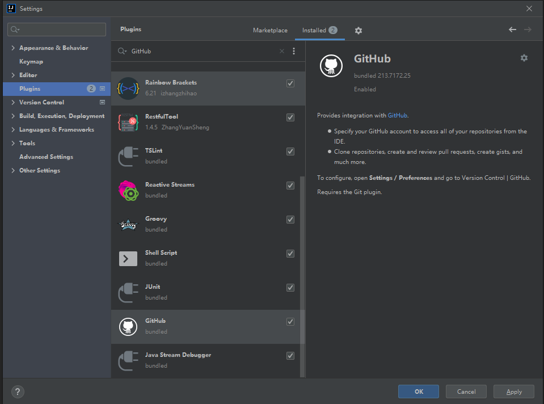Click the Shell Script terminal icon
544x404 pixels.
(x=128, y=259)
